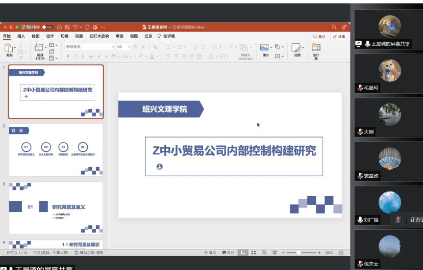Click the Increase Font Size icon
This screenshot has height=270, width=423.
tap(136, 47)
